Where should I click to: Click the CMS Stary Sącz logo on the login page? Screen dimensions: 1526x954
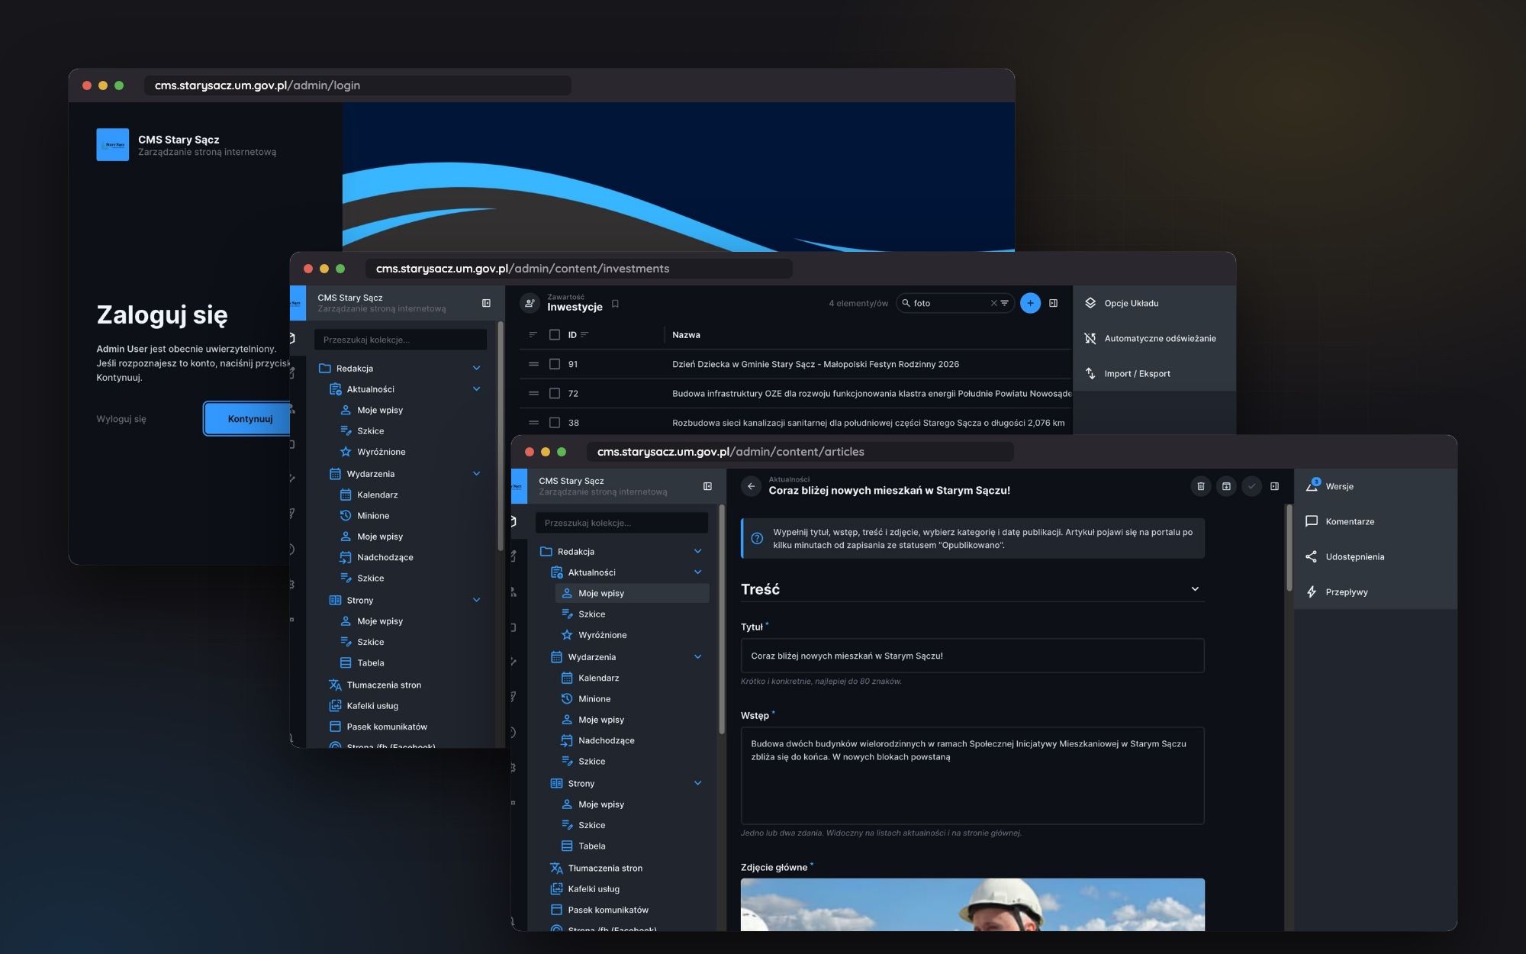112,144
